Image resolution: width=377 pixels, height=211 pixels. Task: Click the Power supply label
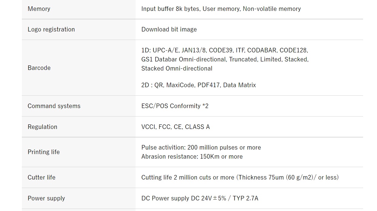[46, 198]
